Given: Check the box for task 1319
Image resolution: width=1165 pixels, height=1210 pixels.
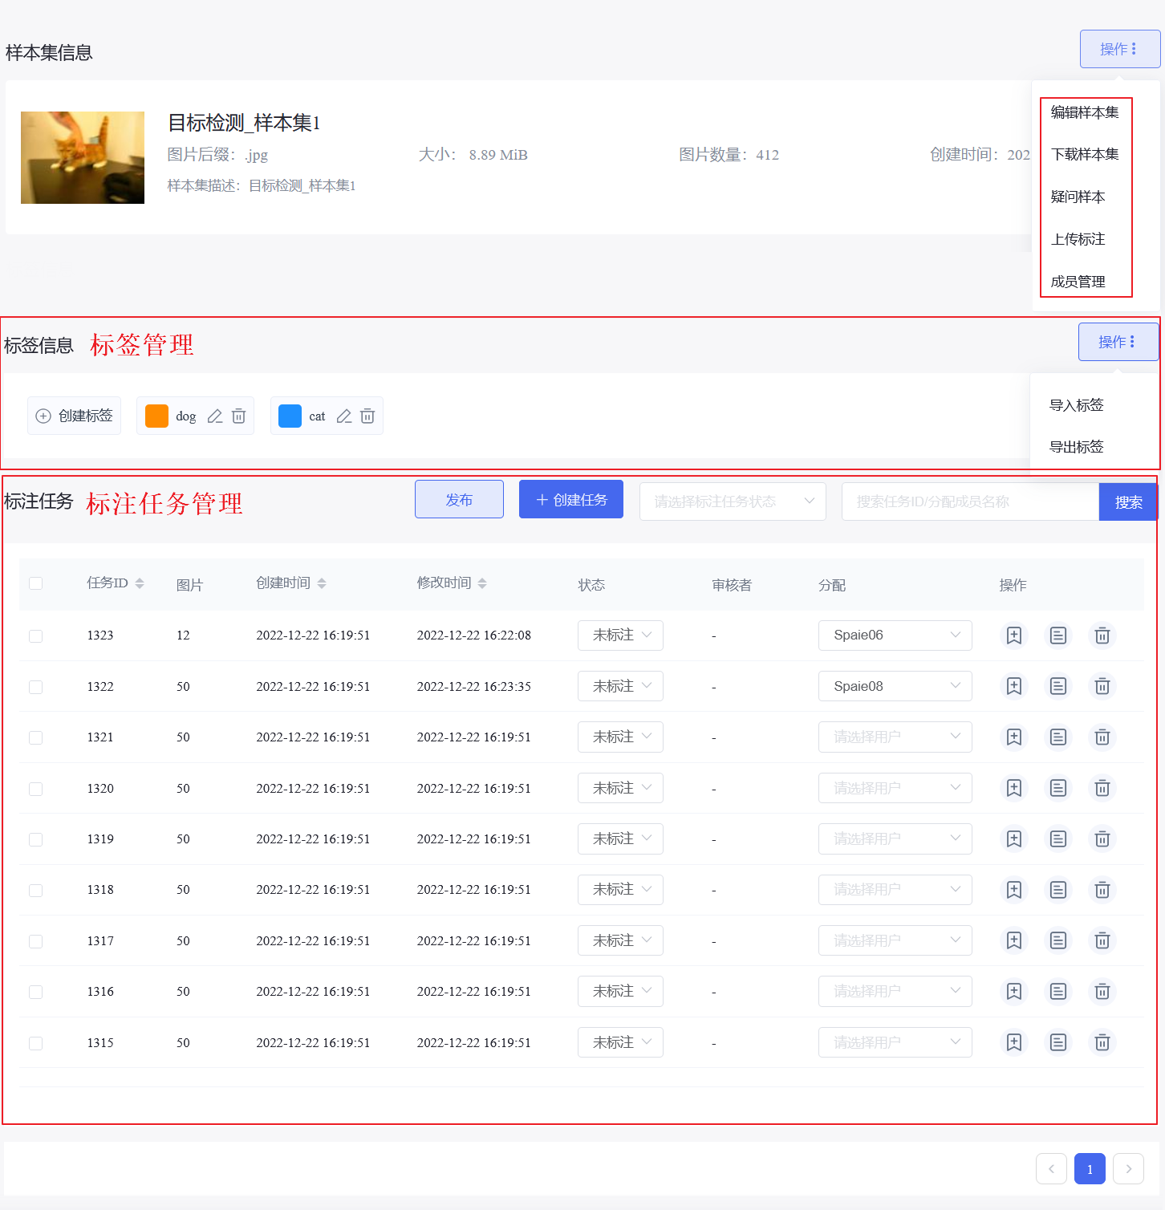Looking at the screenshot, I should coord(35,839).
